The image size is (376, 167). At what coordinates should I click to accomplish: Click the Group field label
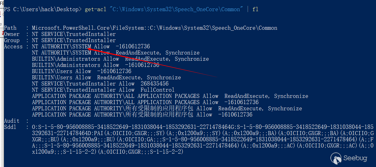pyautogui.click(x=11, y=40)
